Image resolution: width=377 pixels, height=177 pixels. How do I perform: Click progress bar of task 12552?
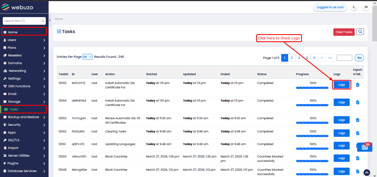312,137
